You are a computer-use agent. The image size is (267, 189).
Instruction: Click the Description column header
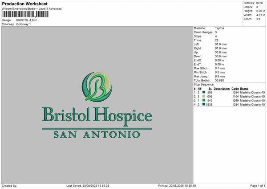pyautogui.click(x=222, y=89)
